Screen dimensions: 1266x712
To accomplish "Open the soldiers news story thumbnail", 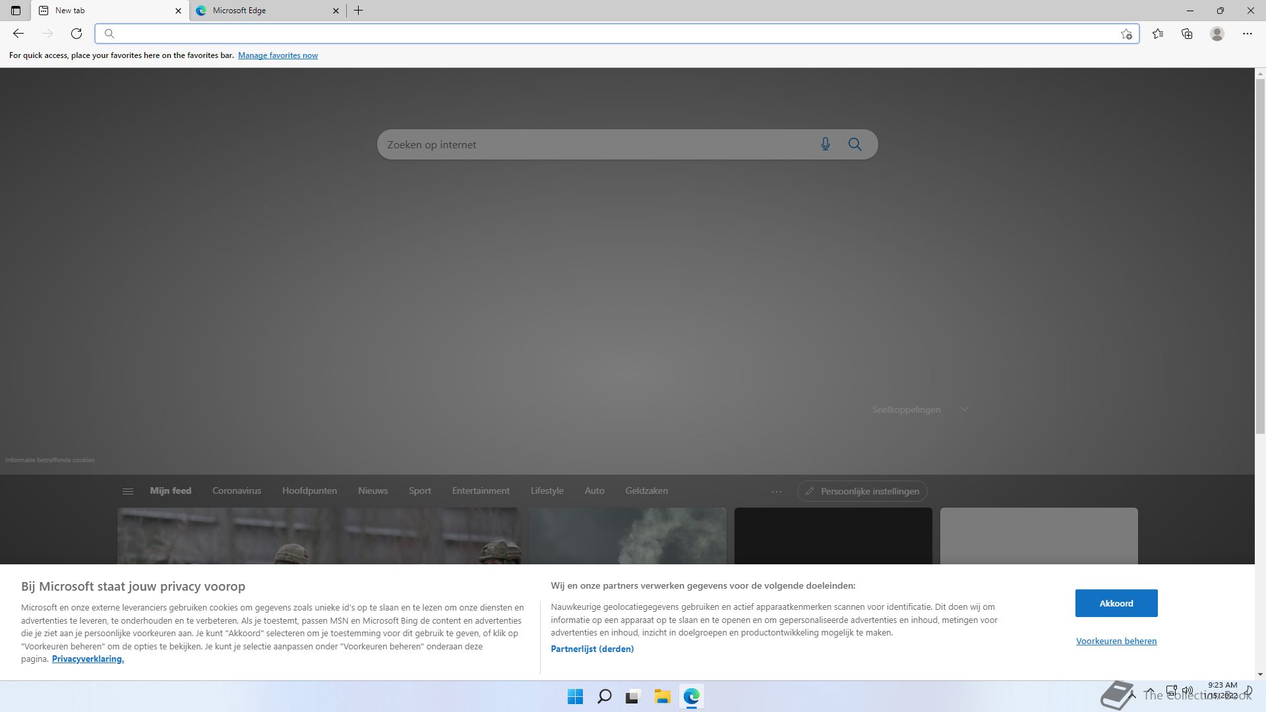I will click(319, 536).
